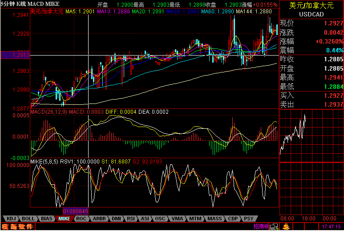
Task: Click the S1: 81.6807 value
Action: click(116, 162)
